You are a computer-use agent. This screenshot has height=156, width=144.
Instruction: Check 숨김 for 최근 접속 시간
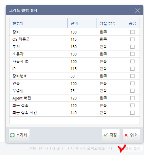tap(132, 113)
